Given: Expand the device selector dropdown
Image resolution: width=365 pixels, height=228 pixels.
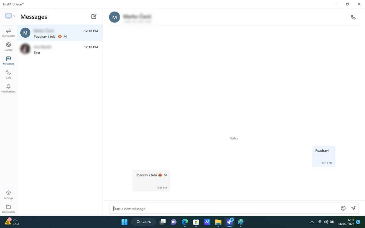Looking at the screenshot, I should (x=10, y=16).
